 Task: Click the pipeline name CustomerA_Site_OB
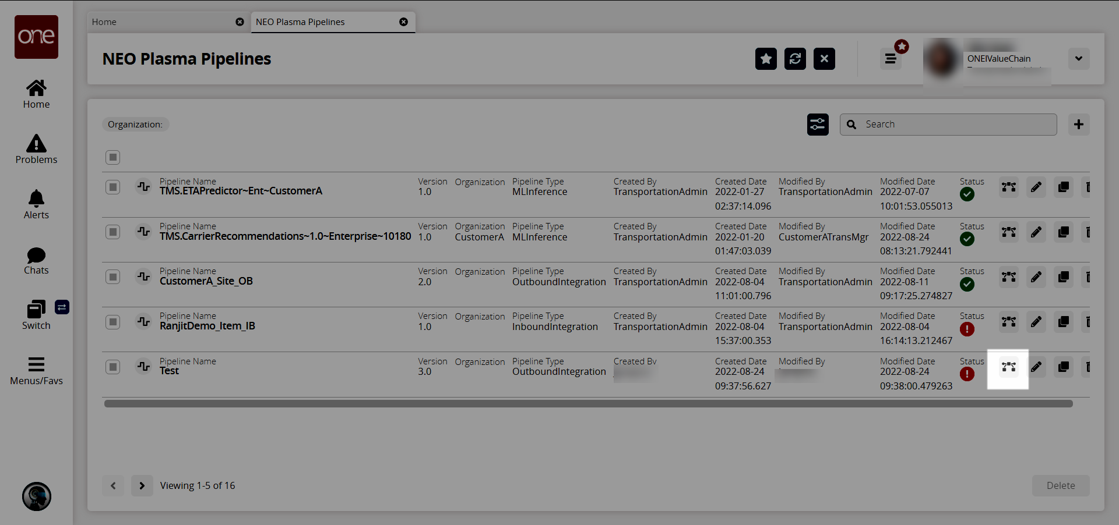pos(206,281)
